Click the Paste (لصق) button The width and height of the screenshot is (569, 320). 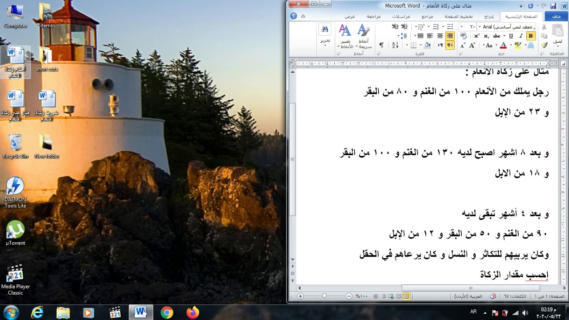coord(558,35)
